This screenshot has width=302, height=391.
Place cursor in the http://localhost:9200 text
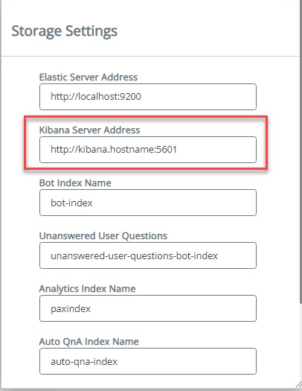[96, 97]
